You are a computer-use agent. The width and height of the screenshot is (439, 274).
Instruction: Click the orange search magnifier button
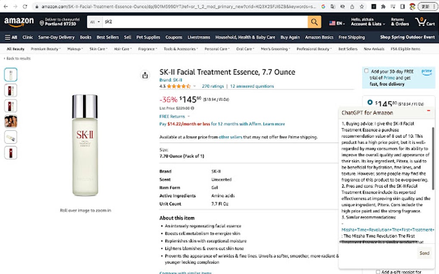(314, 22)
